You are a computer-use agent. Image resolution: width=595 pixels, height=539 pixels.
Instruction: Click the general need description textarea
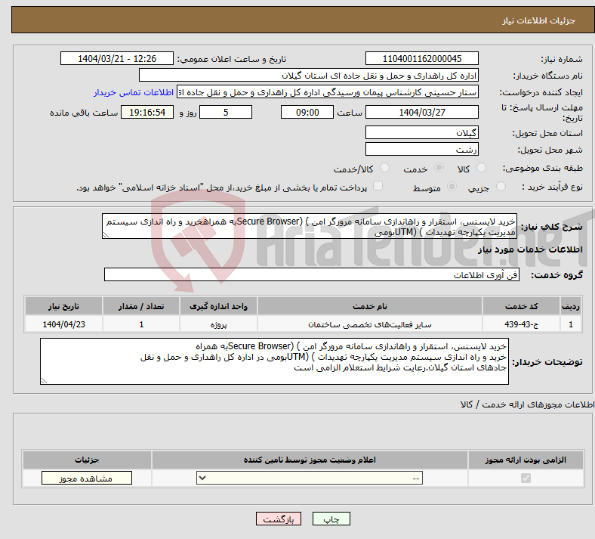click(310, 226)
